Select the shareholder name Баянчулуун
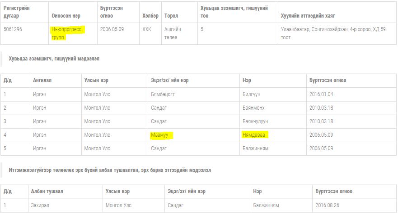Screen dimensions: 398x213 (255, 121)
